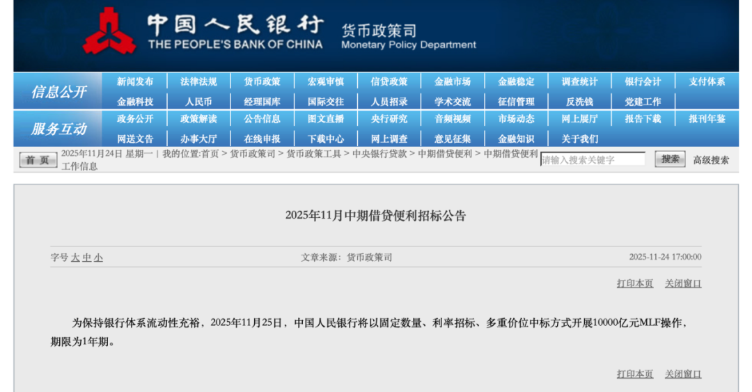Select 支付体系 in the navigation bar
The image size is (752, 392).
coord(707,81)
